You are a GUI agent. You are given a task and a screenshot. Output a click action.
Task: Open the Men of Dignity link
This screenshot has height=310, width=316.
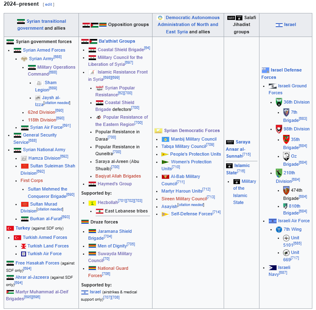tap(112, 246)
